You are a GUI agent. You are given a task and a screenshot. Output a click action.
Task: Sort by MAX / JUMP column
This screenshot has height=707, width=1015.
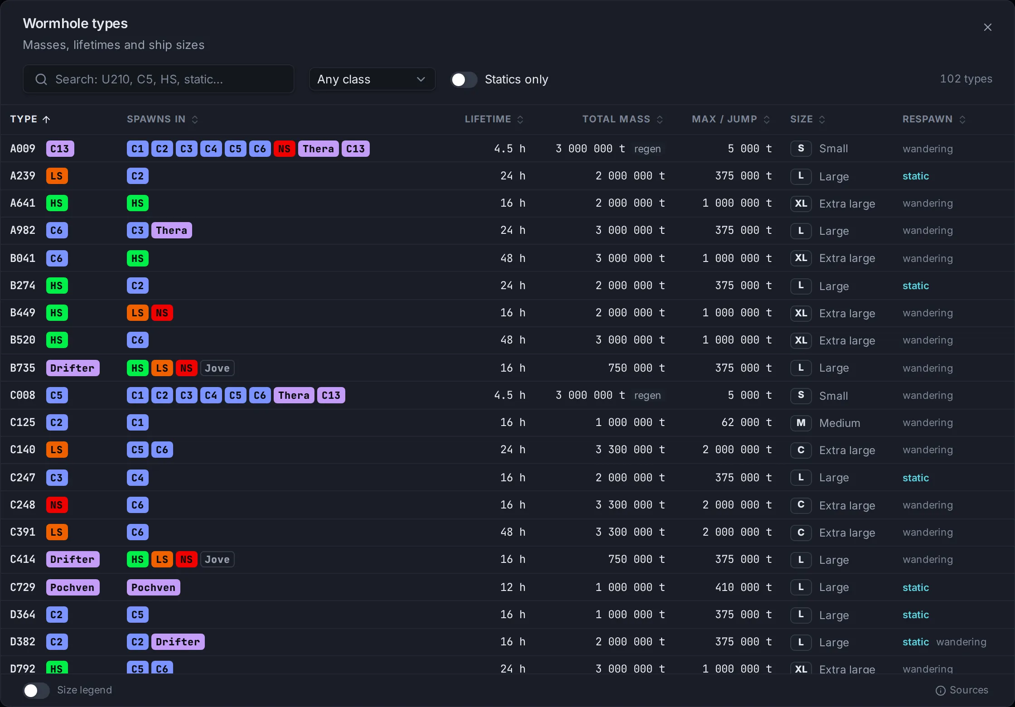pos(730,119)
